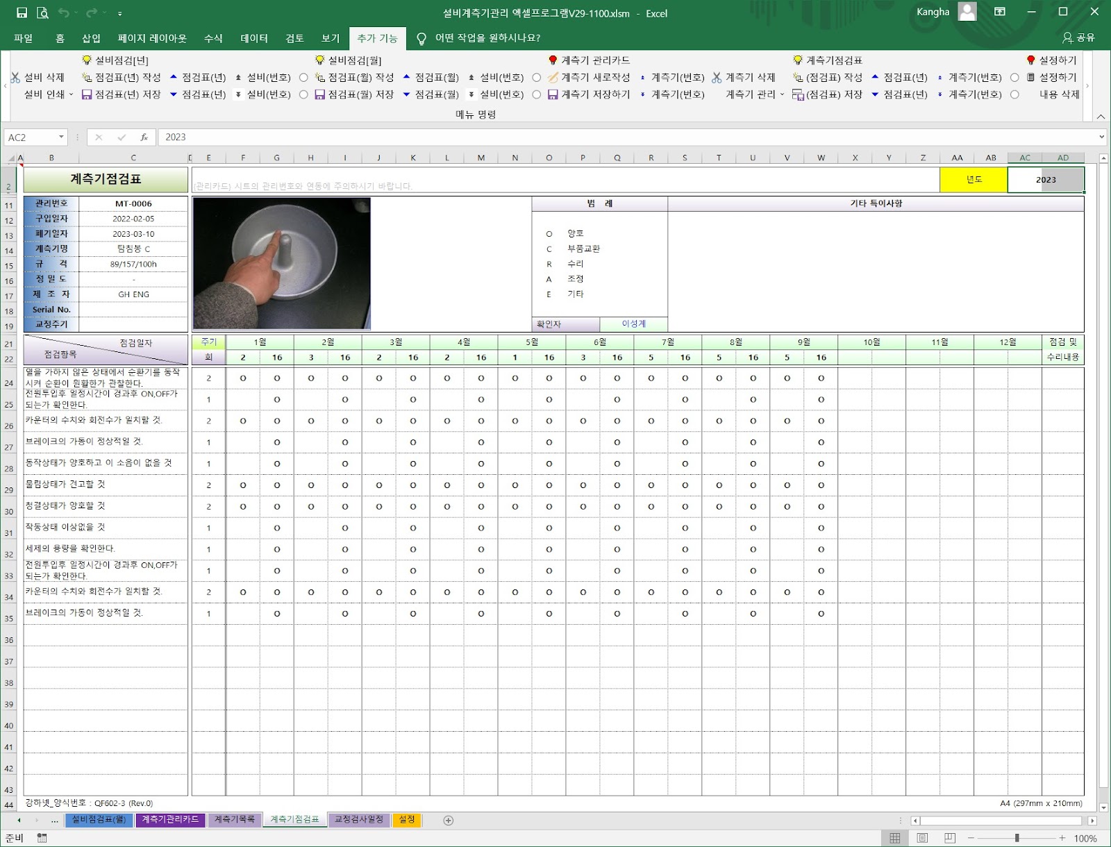1111x847 pixels.
Task: Add a new sheet with plus icon
Action: pos(449,821)
